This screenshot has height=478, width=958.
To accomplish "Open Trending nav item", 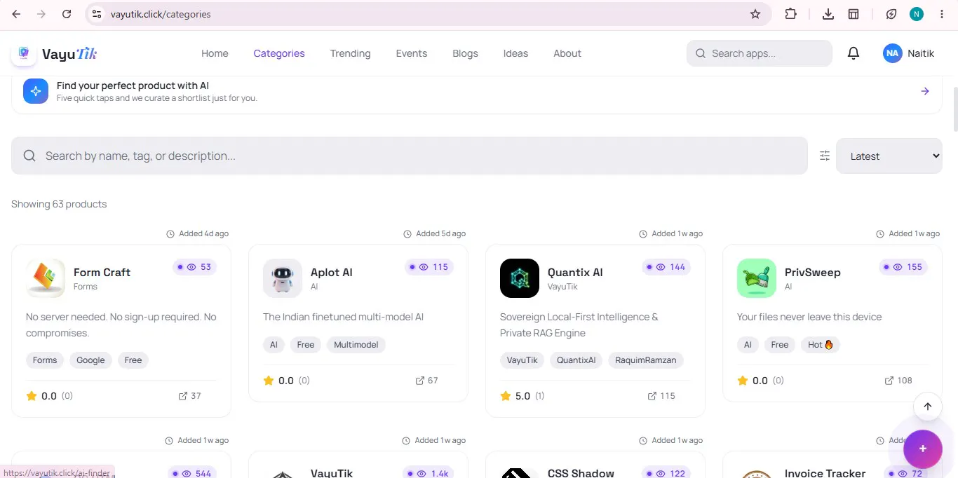I will point(350,53).
